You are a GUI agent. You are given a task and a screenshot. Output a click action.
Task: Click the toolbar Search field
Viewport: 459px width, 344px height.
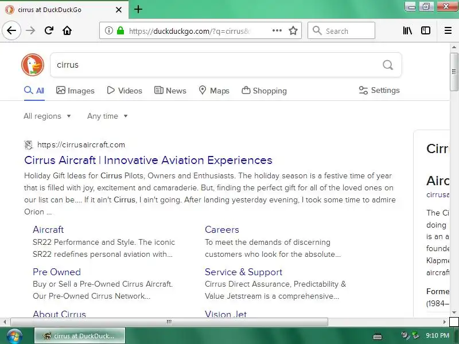tap(341, 30)
